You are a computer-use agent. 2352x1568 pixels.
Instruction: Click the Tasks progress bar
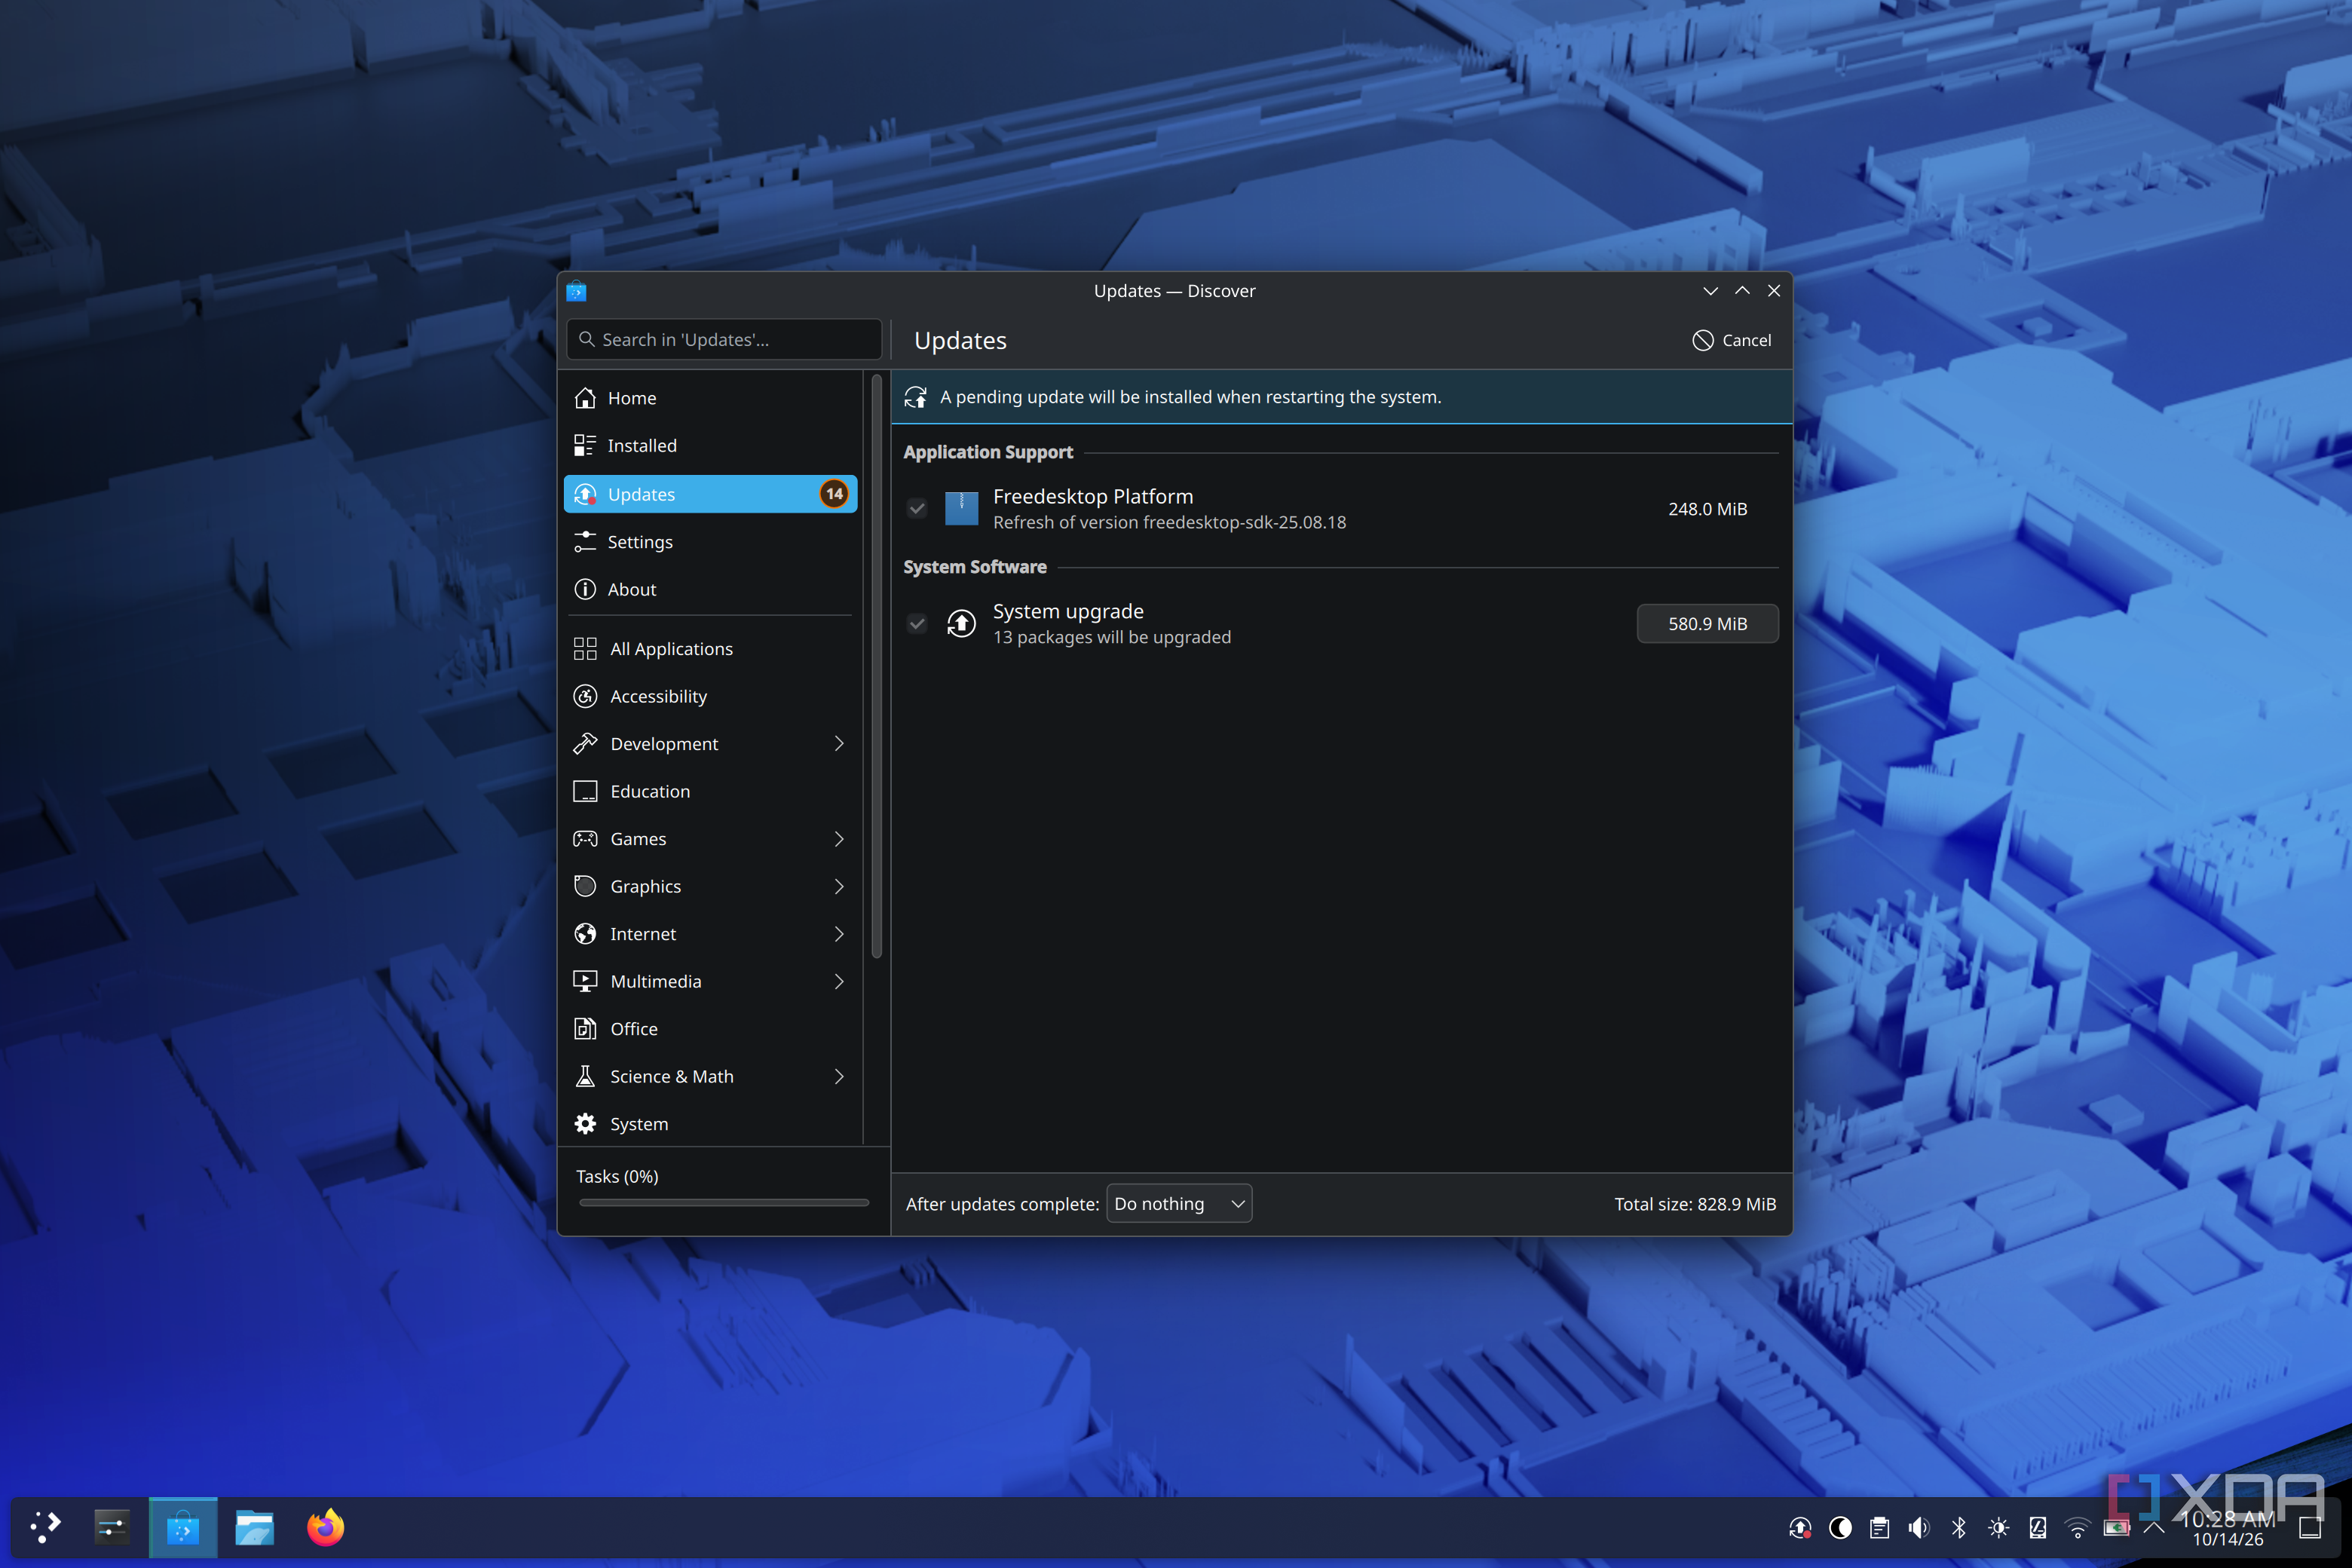click(x=724, y=1203)
